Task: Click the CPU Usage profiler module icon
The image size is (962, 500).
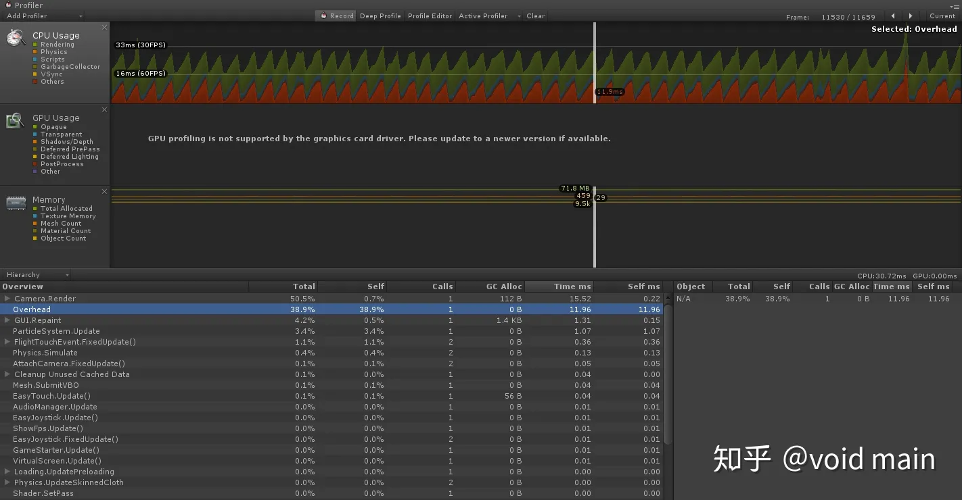Action: [16, 38]
